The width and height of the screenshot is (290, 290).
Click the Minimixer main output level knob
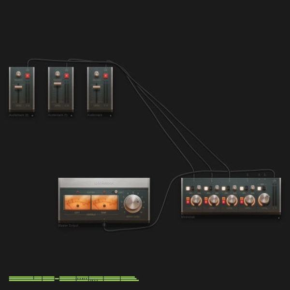tap(264, 199)
